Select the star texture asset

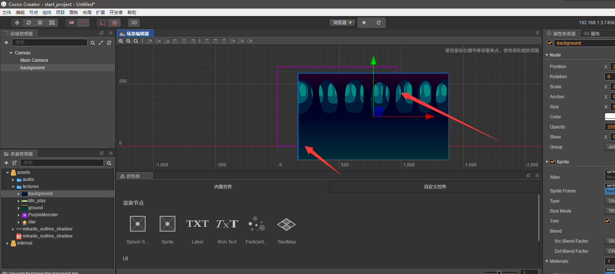(32, 222)
